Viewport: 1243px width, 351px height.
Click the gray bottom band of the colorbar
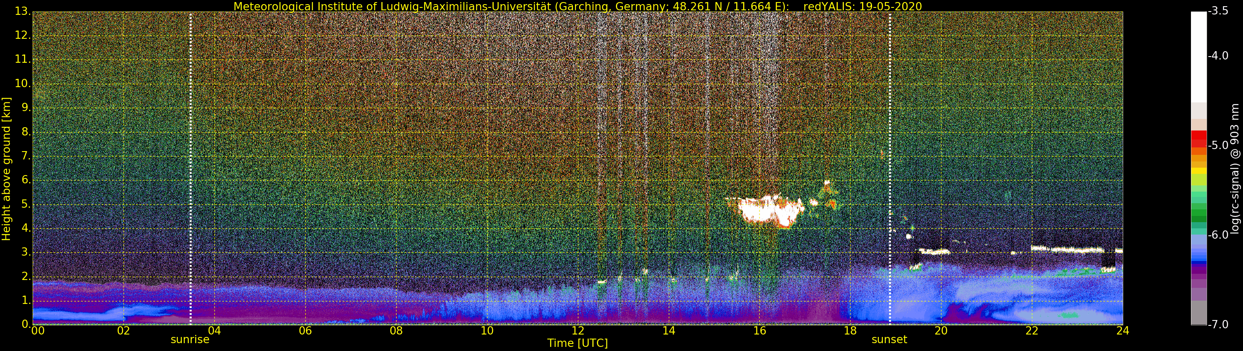pos(1199,313)
